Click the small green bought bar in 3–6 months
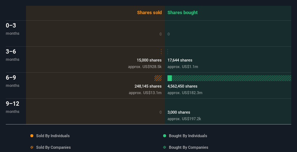 pos(168,52)
